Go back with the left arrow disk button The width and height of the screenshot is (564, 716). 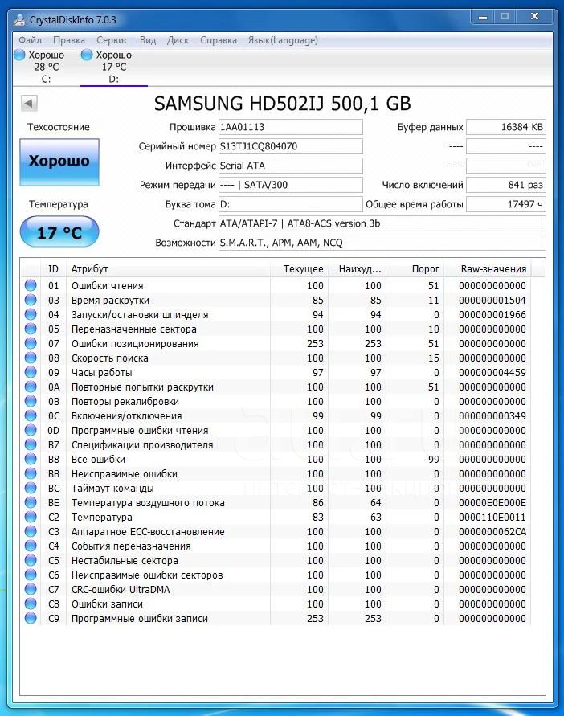pyautogui.click(x=29, y=103)
